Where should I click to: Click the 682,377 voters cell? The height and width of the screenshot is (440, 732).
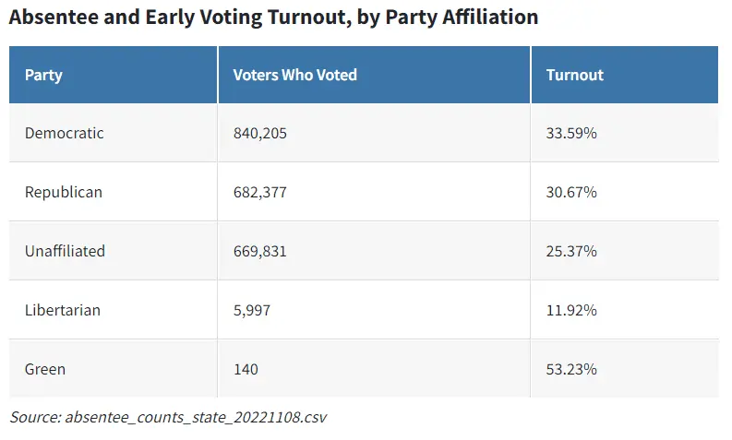point(260,192)
